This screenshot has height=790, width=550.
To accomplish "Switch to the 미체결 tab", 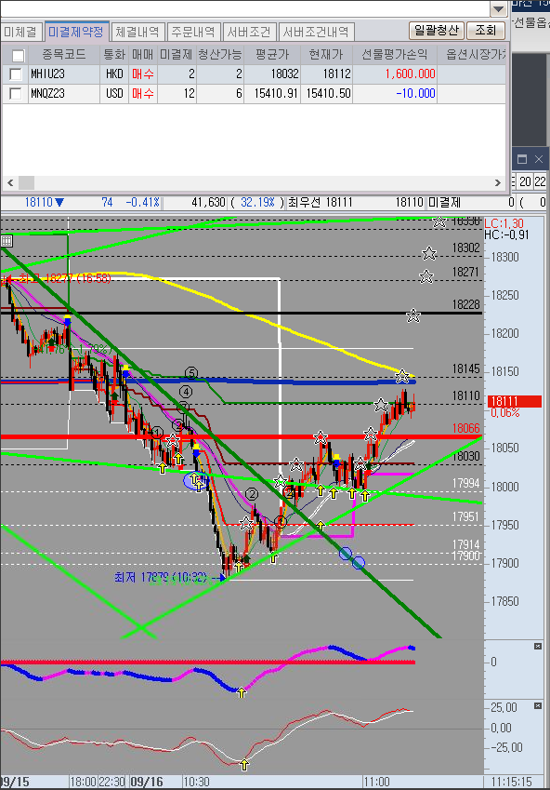I will (20, 32).
